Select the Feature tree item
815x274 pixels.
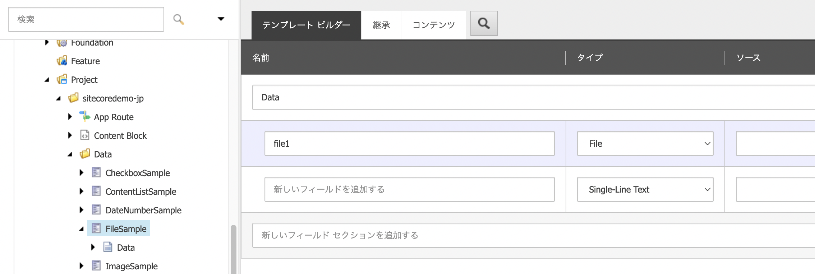click(x=85, y=61)
